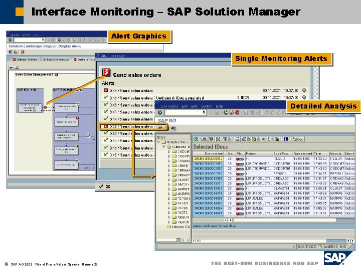The height and width of the screenshot is (270, 361).
Task: Select the Outbound: IDoc generated alert row
Action: coord(205,97)
